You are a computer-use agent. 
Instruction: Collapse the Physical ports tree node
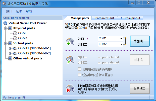click(5, 28)
